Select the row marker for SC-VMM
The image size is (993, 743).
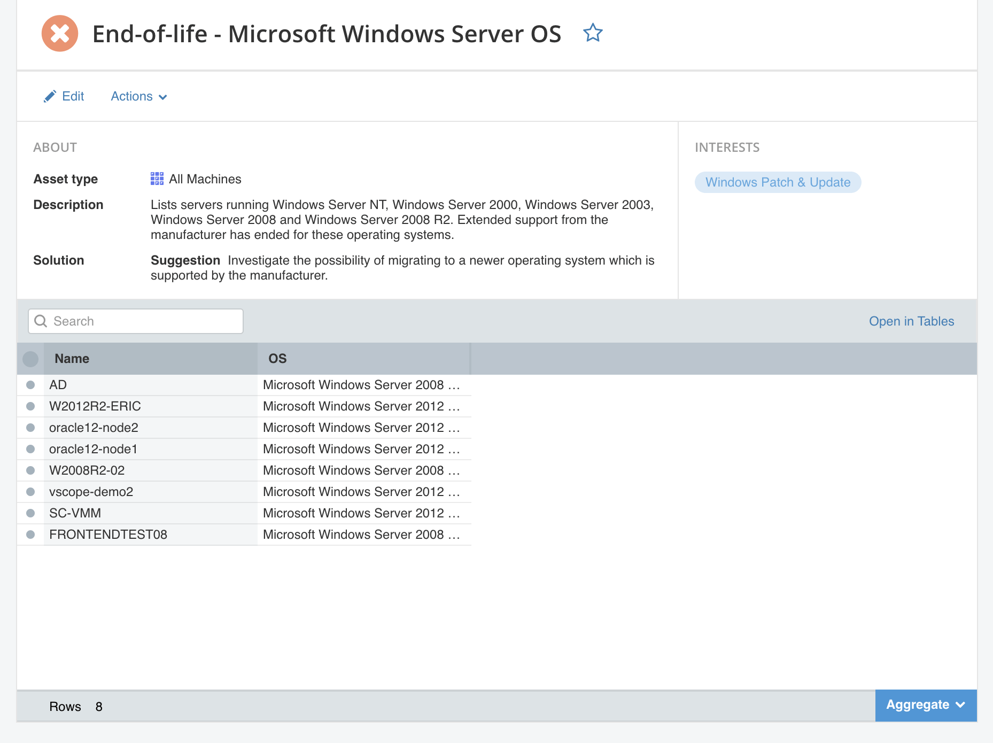point(30,513)
